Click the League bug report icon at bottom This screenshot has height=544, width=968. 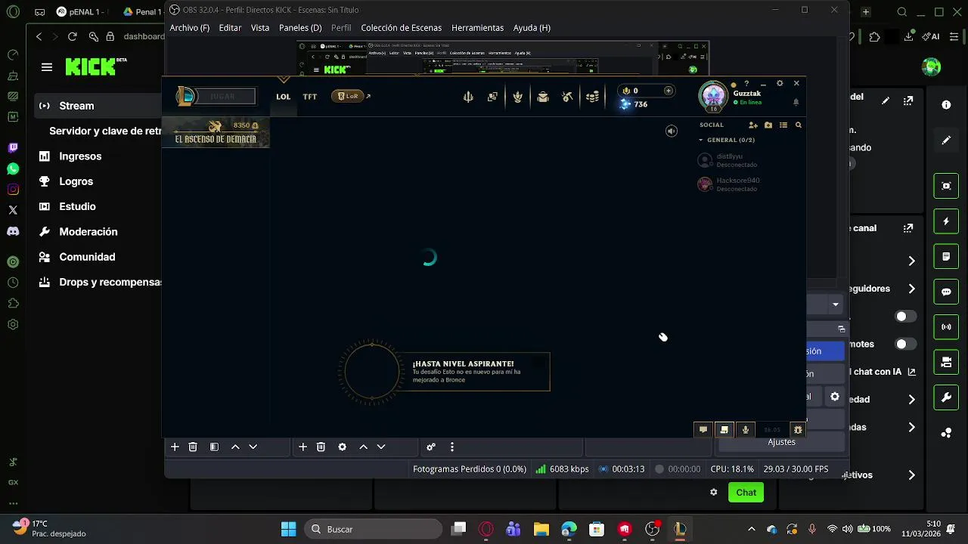797,429
